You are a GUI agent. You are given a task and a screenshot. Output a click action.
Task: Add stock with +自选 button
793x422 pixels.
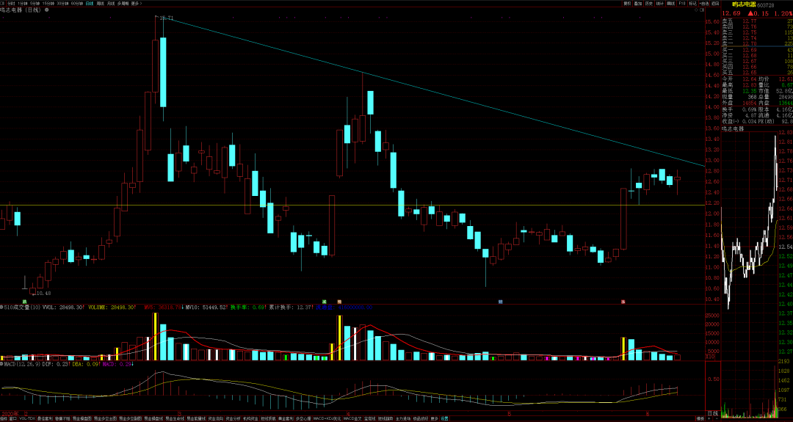pyautogui.click(x=704, y=4)
